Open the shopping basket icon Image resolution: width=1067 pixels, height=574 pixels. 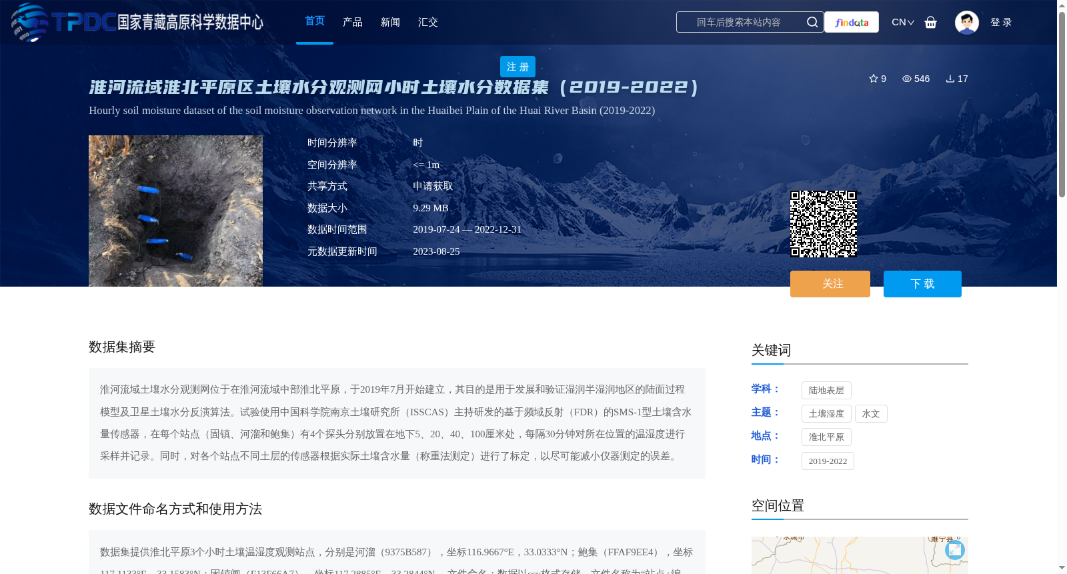click(931, 22)
